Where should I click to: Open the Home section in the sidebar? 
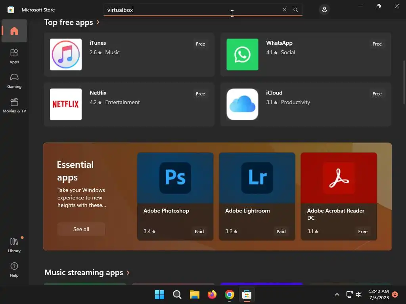click(14, 31)
